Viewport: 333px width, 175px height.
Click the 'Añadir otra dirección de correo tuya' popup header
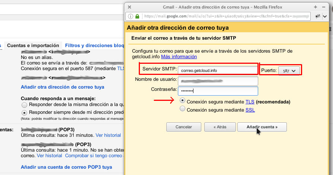point(178,28)
